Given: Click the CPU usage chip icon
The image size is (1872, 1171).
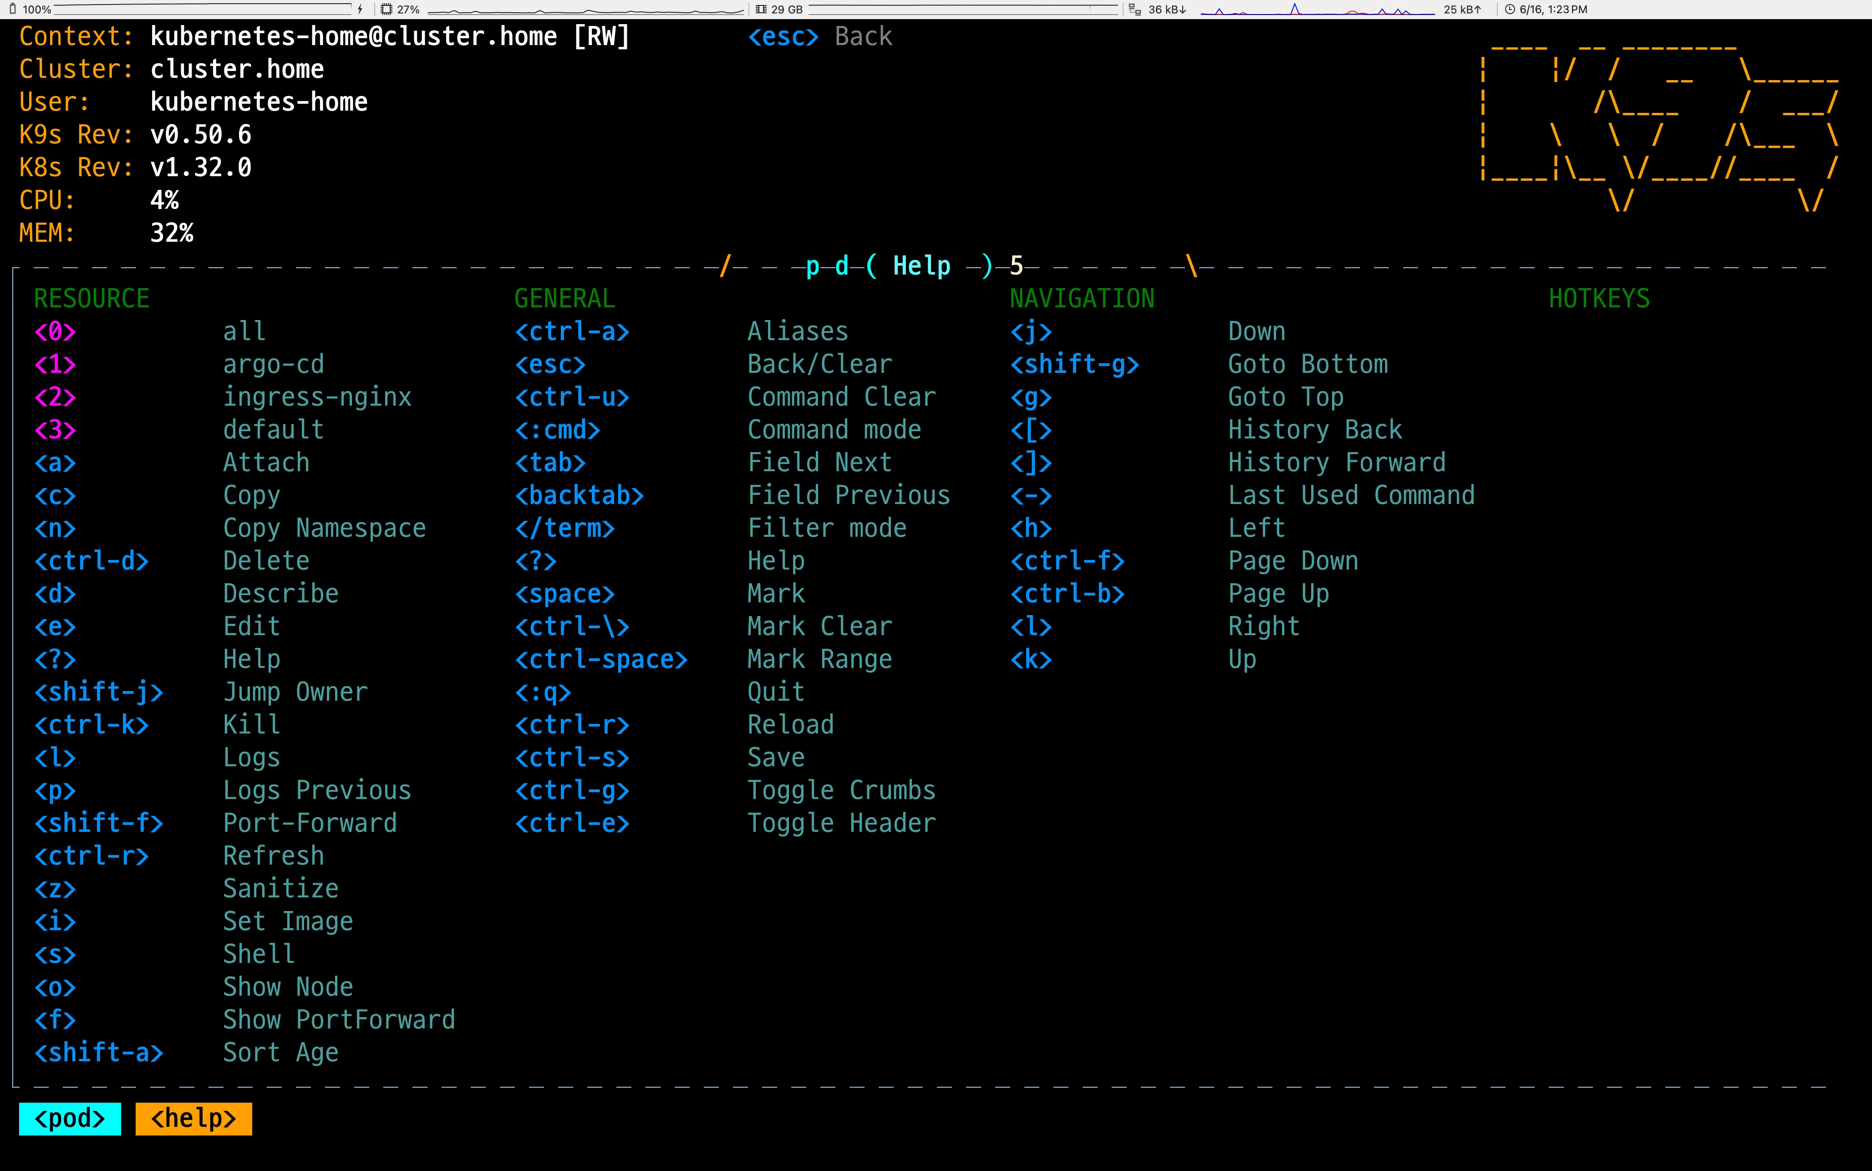Looking at the screenshot, I should (x=386, y=9).
